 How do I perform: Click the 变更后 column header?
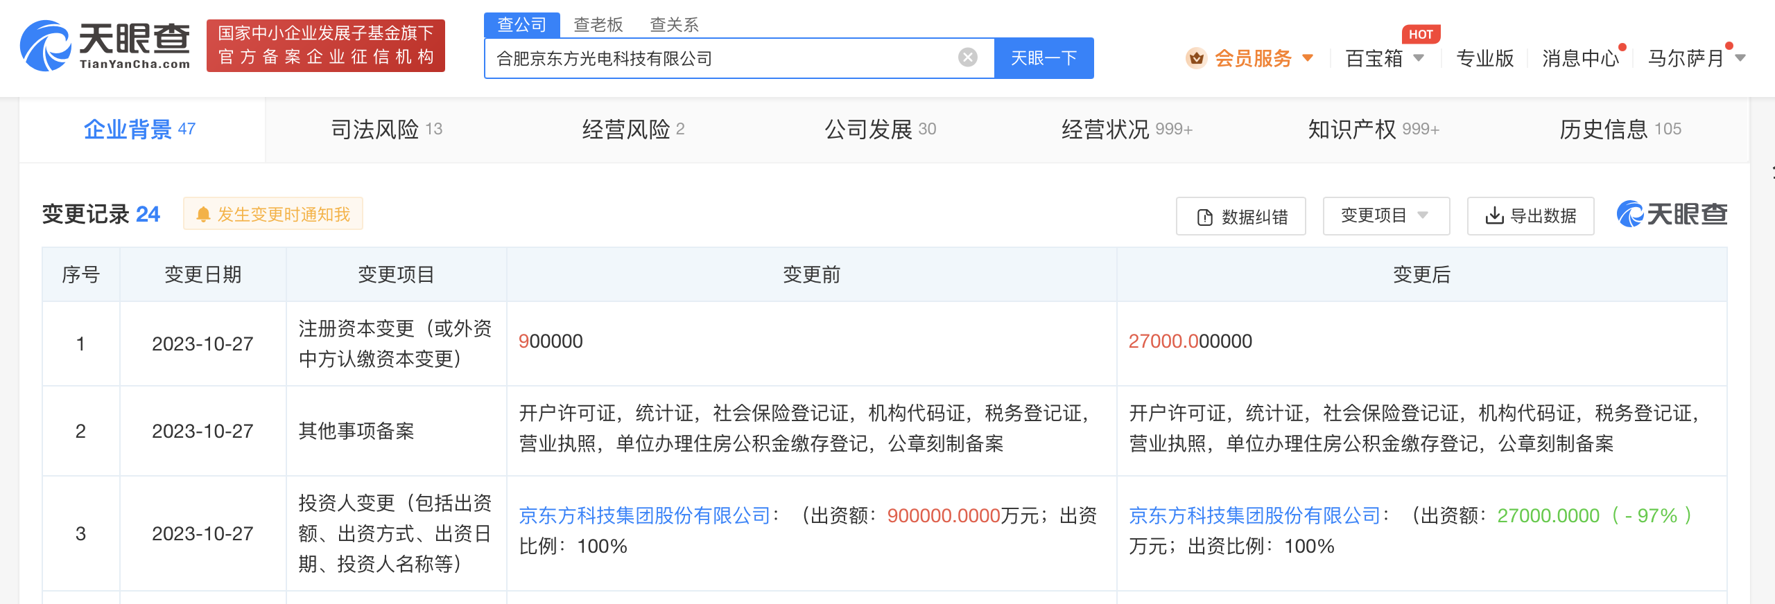point(1421,275)
